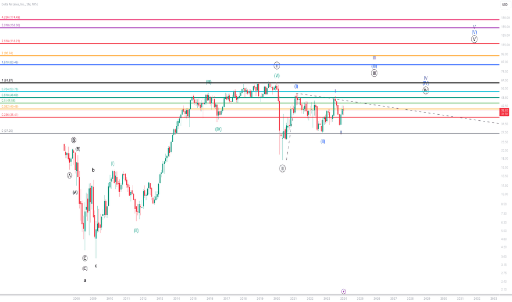This screenshot has height=302, width=512.
Task: Click the 99.00 price scale label
Action: (505, 54)
